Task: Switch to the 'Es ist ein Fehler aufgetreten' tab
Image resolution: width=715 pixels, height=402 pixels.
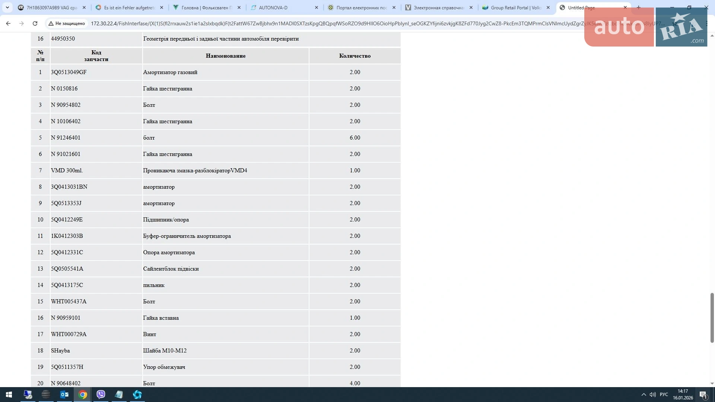Action: tap(129, 7)
